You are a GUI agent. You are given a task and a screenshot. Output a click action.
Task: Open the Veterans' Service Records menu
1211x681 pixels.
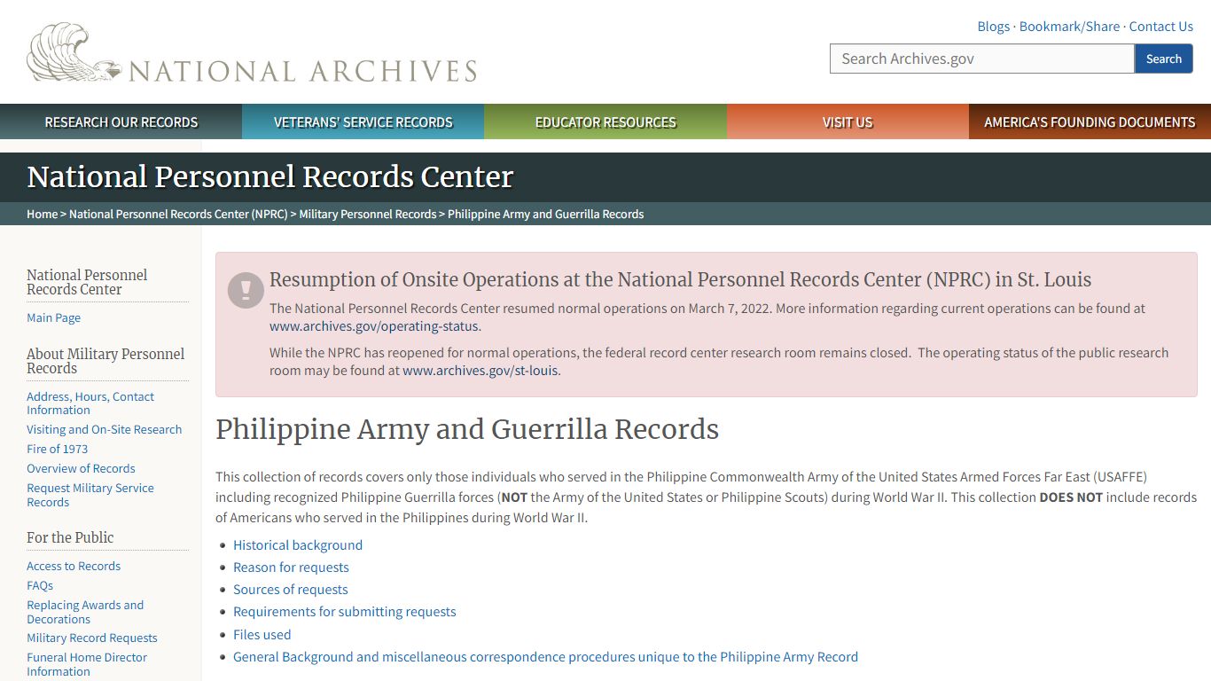click(363, 121)
